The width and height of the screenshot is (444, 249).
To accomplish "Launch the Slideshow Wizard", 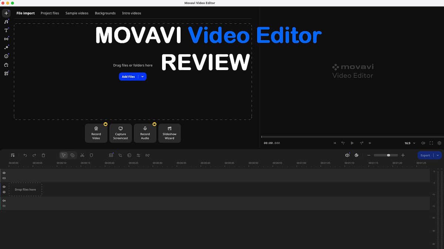I will [x=169, y=133].
